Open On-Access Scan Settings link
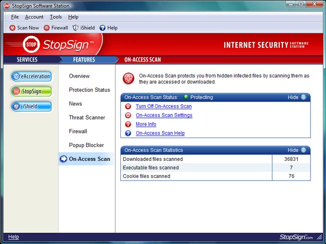This screenshot has width=326, height=244. [x=164, y=115]
